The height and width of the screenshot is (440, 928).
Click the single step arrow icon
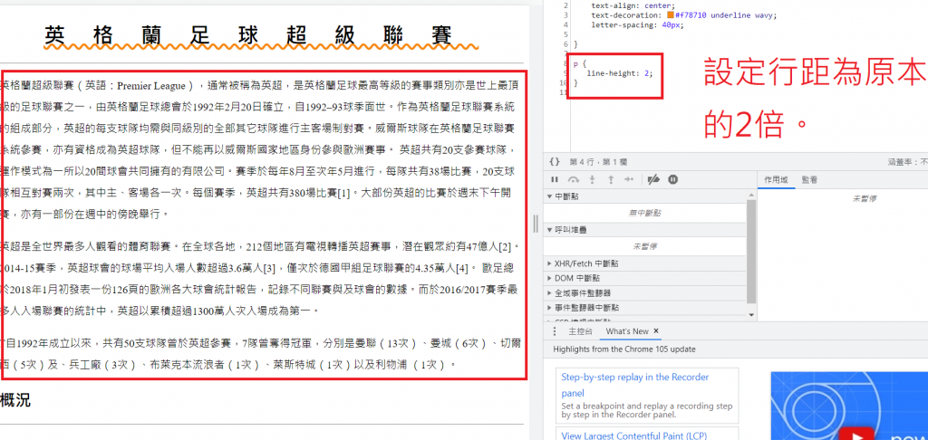(629, 179)
